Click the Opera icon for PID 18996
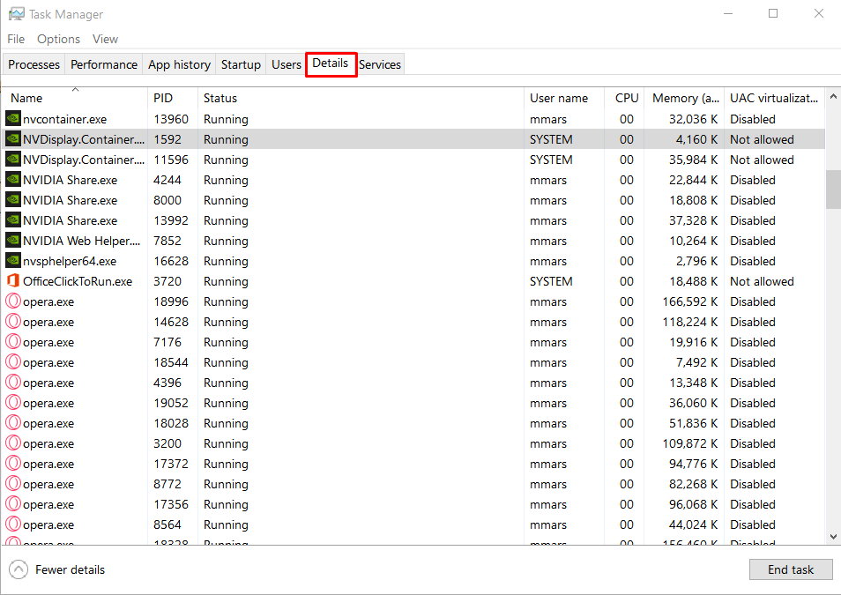841x595 pixels. coord(13,301)
